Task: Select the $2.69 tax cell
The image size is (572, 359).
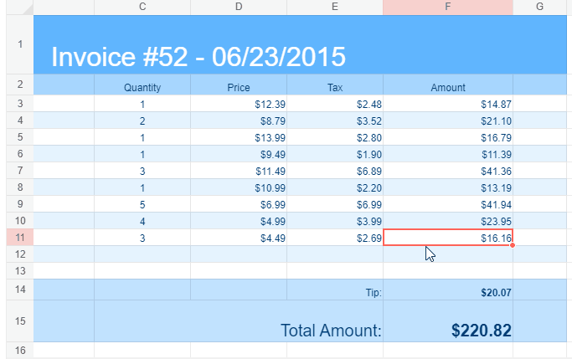Action: coord(335,238)
